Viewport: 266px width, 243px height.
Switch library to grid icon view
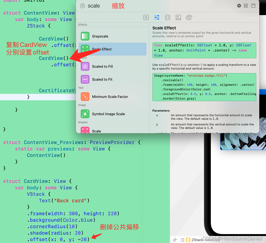pyautogui.click(x=246, y=6)
